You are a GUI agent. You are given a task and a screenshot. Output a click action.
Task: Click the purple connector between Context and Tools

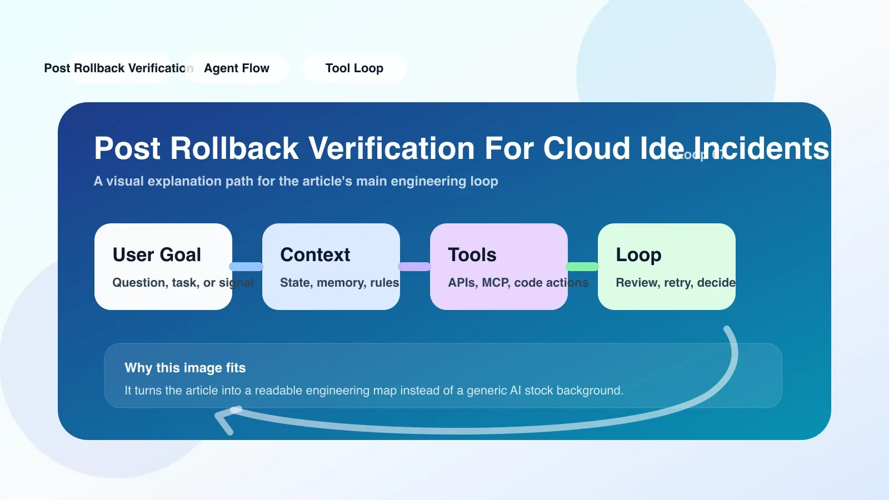coord(414,267)
